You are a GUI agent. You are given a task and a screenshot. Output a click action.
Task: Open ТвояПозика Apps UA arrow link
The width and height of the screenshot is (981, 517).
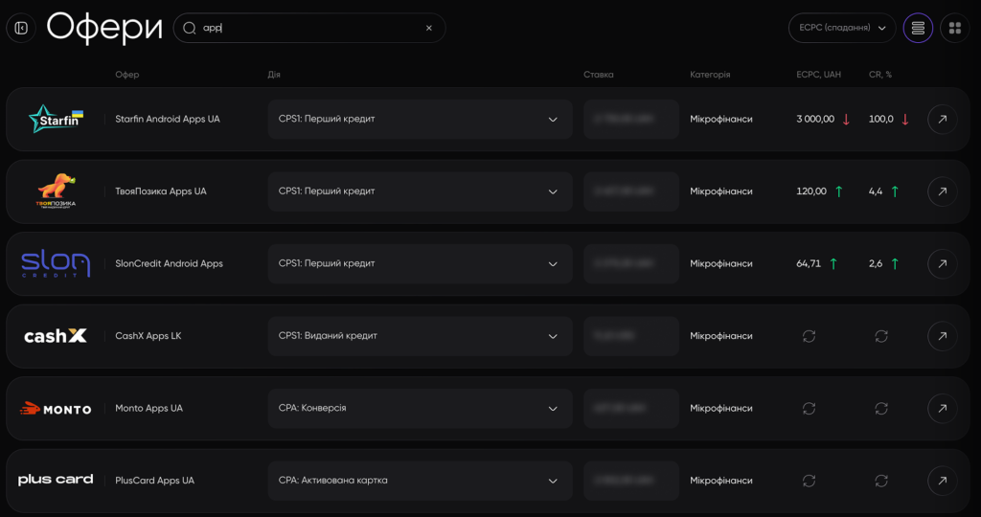pos(943,191)
